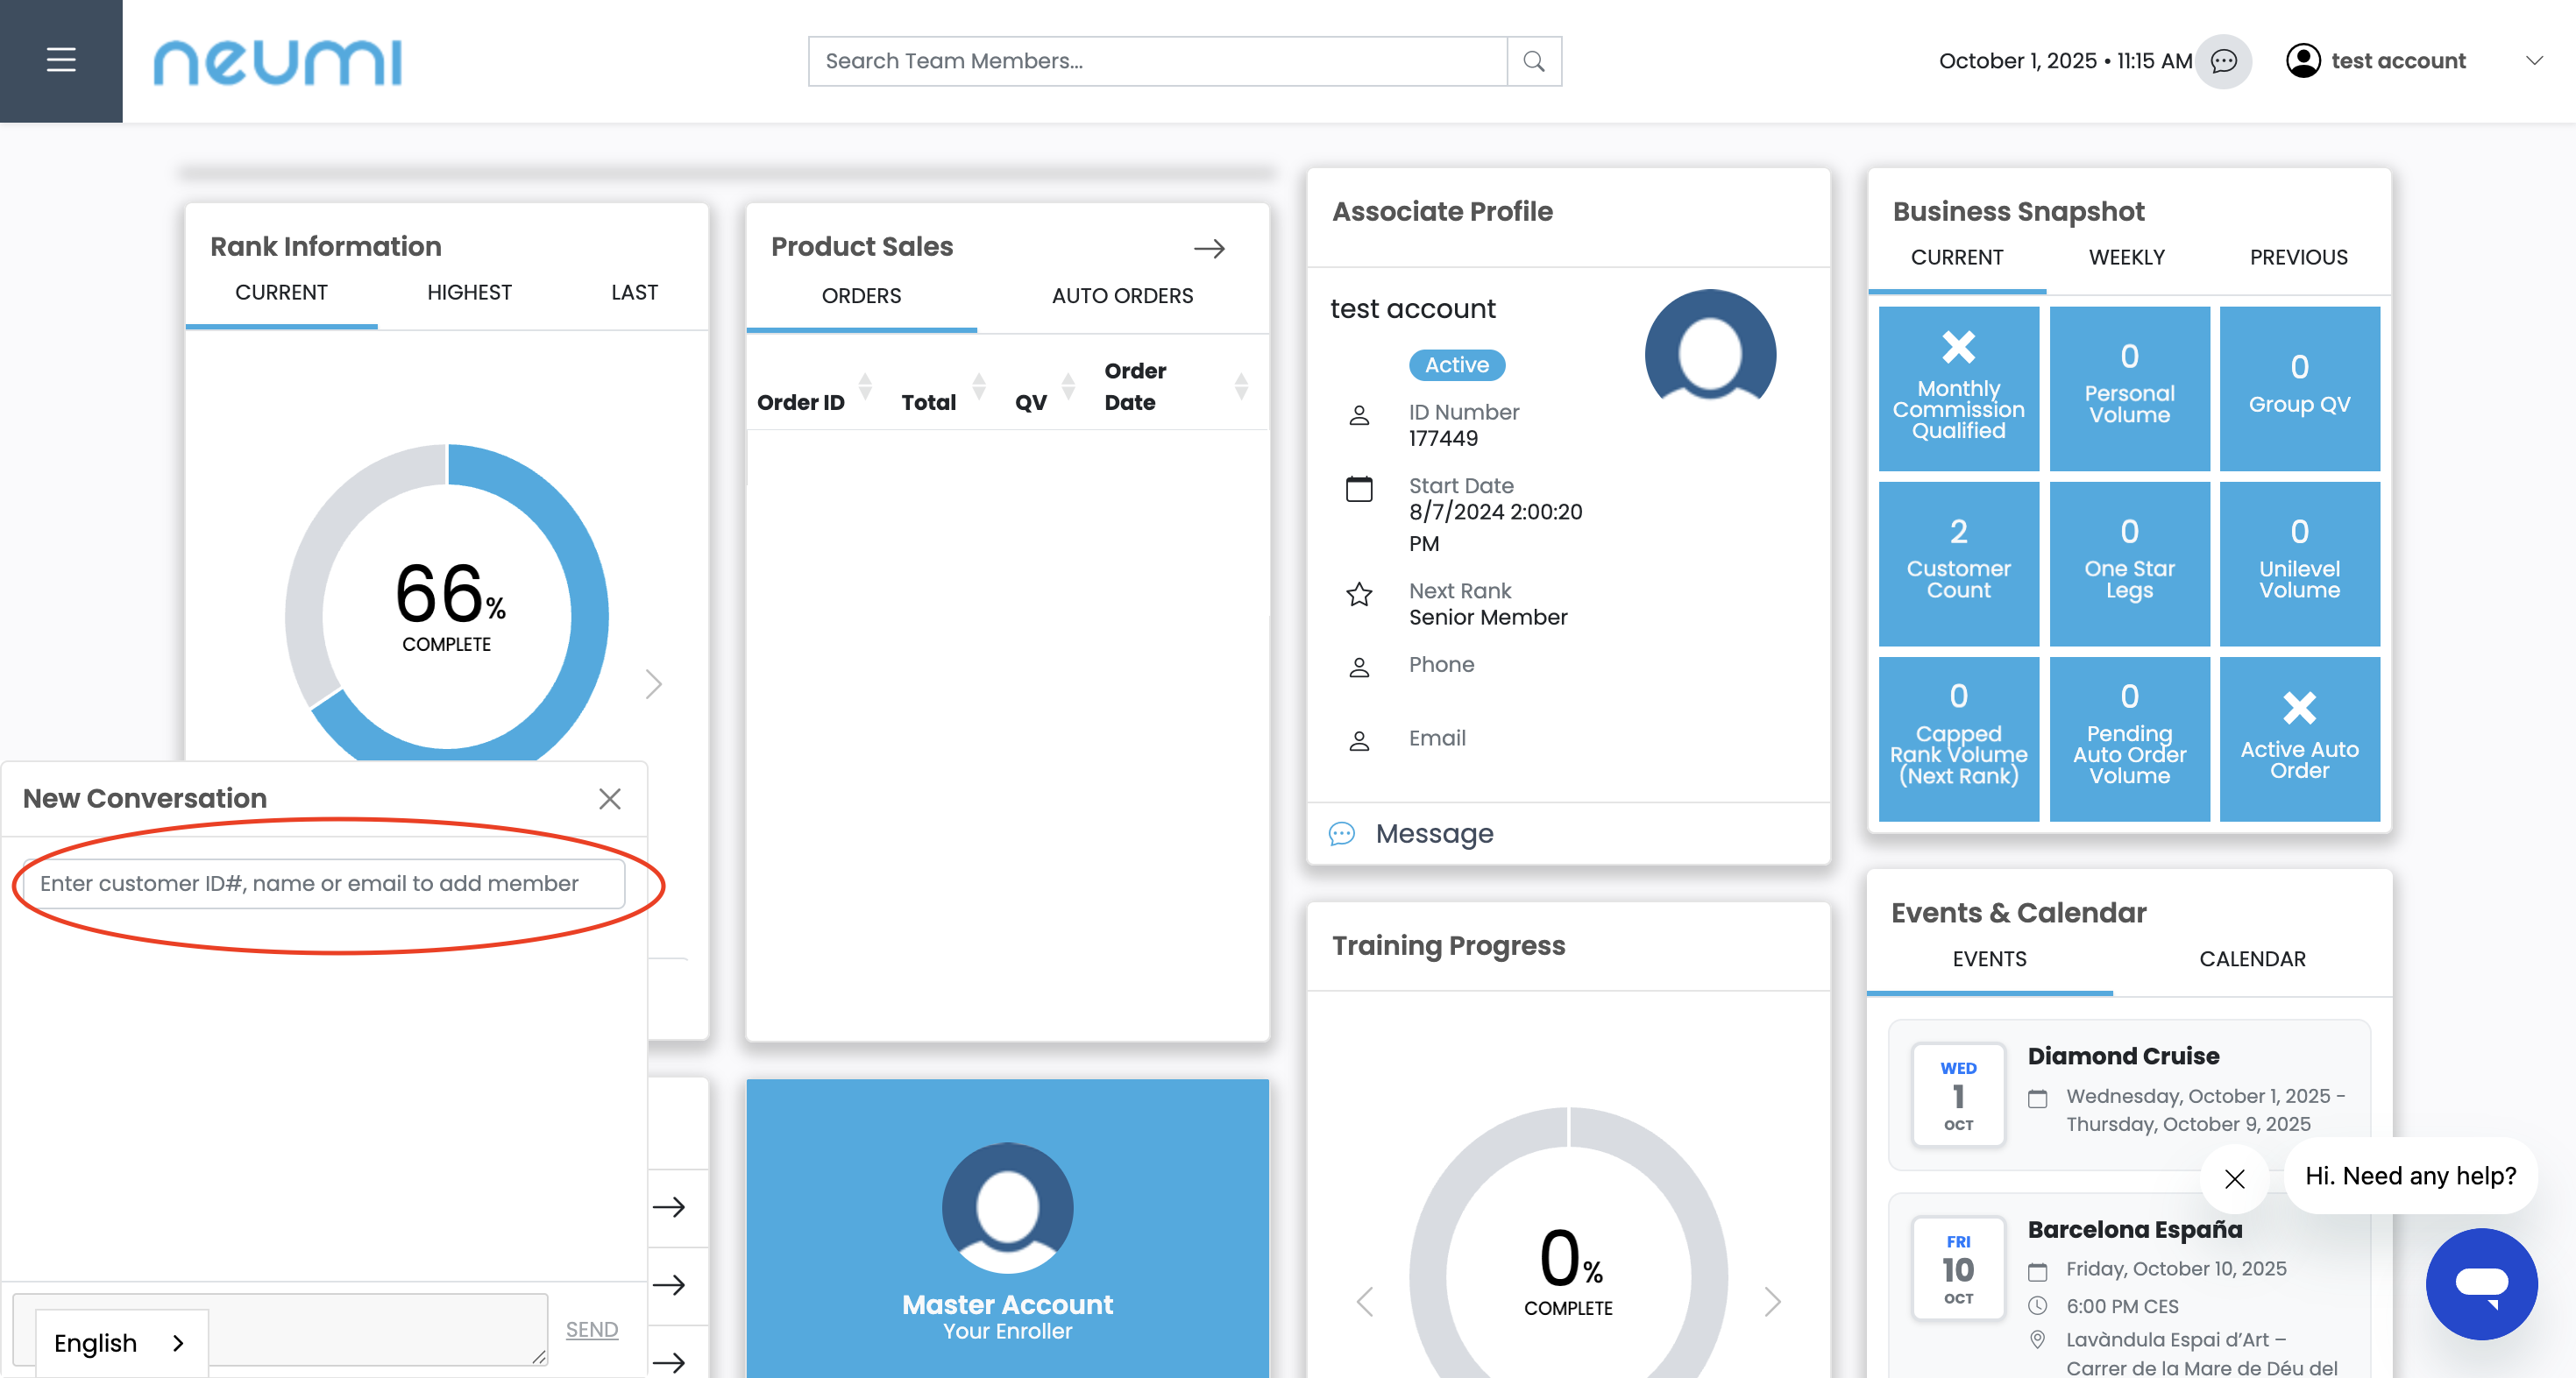Close the New Conversation panel
The height and width of the screenshot is (1378, 2576).
point(609,798)
